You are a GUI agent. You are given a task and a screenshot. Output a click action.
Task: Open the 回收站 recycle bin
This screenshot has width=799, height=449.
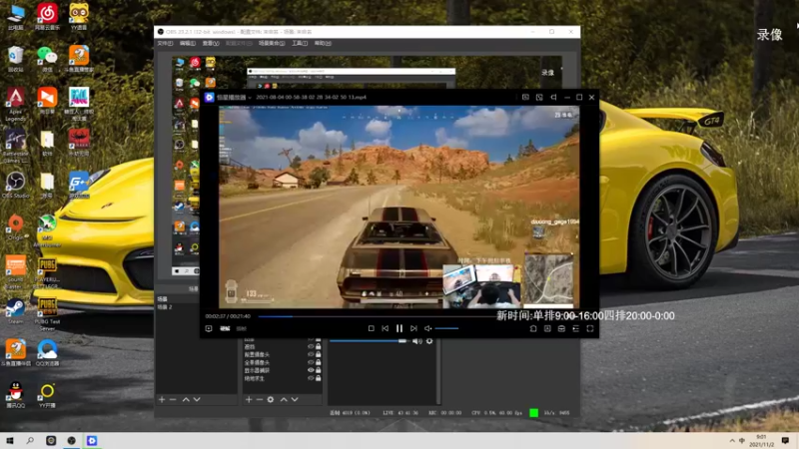pos(15,59)
